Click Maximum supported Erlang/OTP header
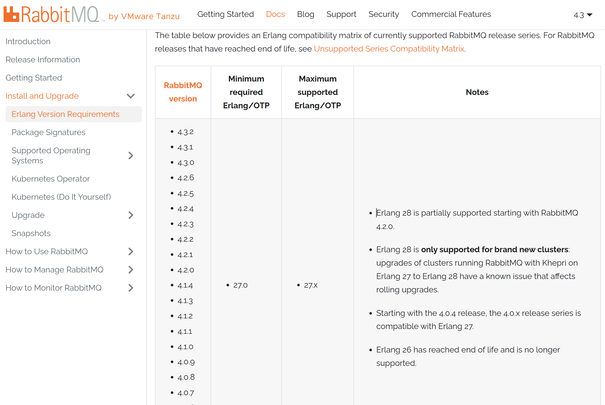 coord(317,92)
